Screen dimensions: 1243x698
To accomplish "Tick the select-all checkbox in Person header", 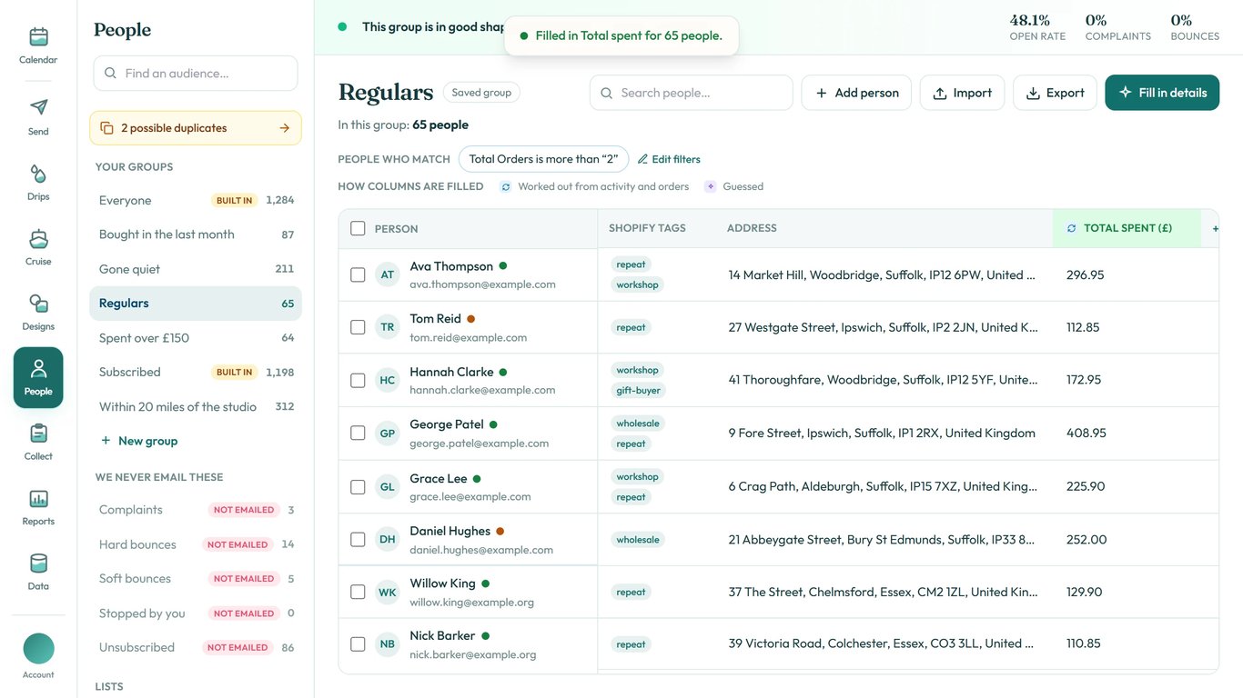I will click(358, 228).
